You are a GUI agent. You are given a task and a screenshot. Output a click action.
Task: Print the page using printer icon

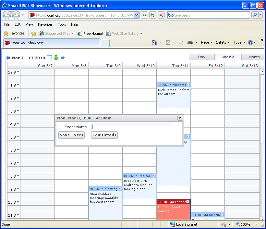190,42
